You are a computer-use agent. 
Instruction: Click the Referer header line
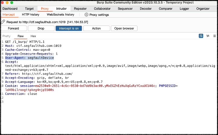pyautogui.click(x=39, y=74)
